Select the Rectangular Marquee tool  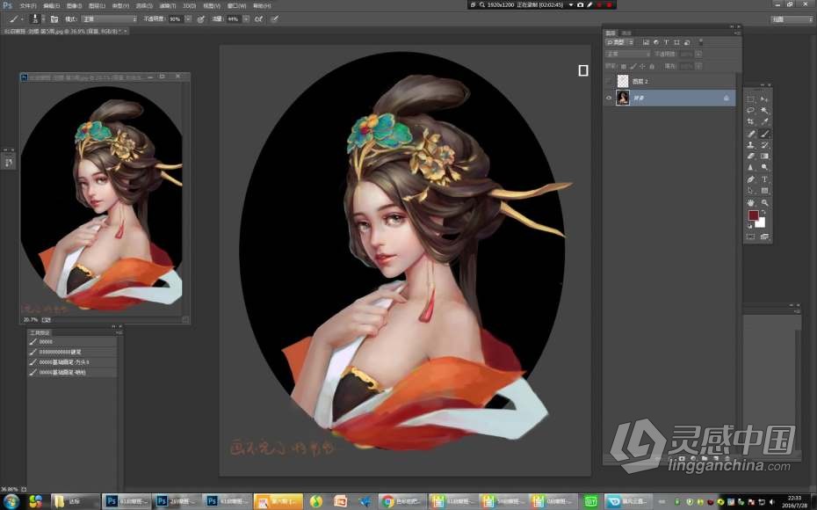[750, 99]
